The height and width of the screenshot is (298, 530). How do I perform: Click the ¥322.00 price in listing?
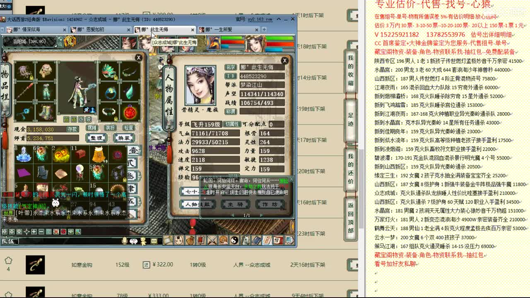[162, 265]
